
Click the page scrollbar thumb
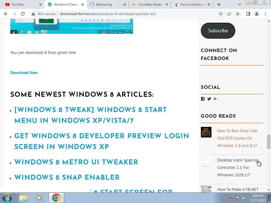[269, 142]
